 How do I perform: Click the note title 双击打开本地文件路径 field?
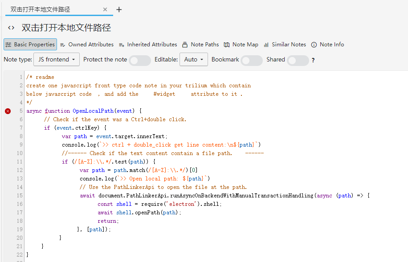66,28
